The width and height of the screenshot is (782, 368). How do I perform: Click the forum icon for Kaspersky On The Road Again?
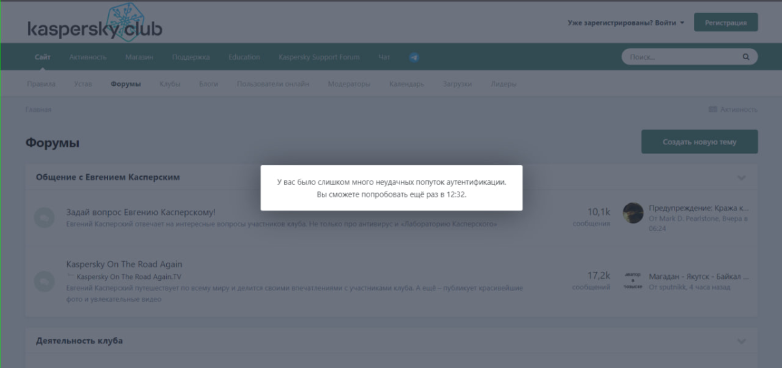click(x=44, y=280)
